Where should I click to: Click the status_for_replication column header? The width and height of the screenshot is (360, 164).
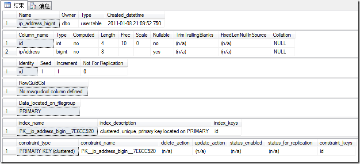click(x=291, y=143)
